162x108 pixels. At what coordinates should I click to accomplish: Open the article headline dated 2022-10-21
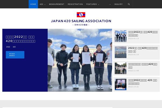point(143,82)
